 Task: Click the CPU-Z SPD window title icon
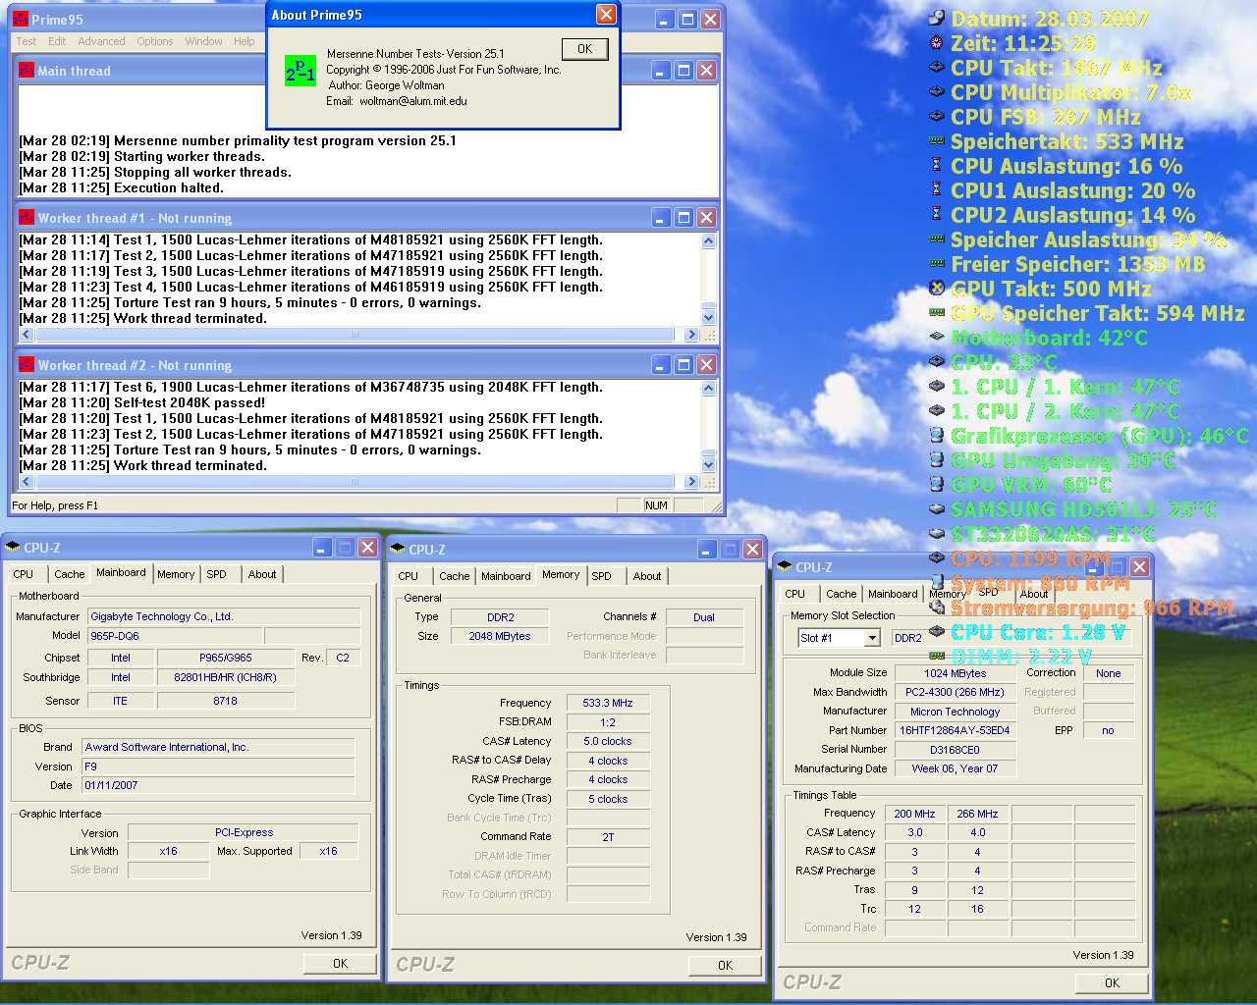click(785, 567)
